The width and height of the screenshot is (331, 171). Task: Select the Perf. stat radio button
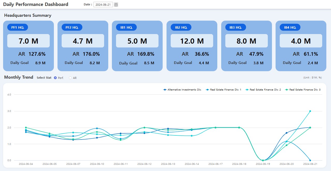point(55,78)
